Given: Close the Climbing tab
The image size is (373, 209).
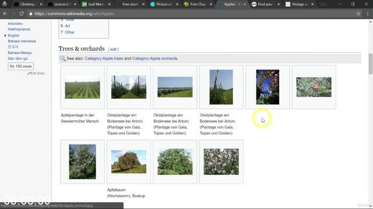Looking at the screenshot, I should [41, 4].
